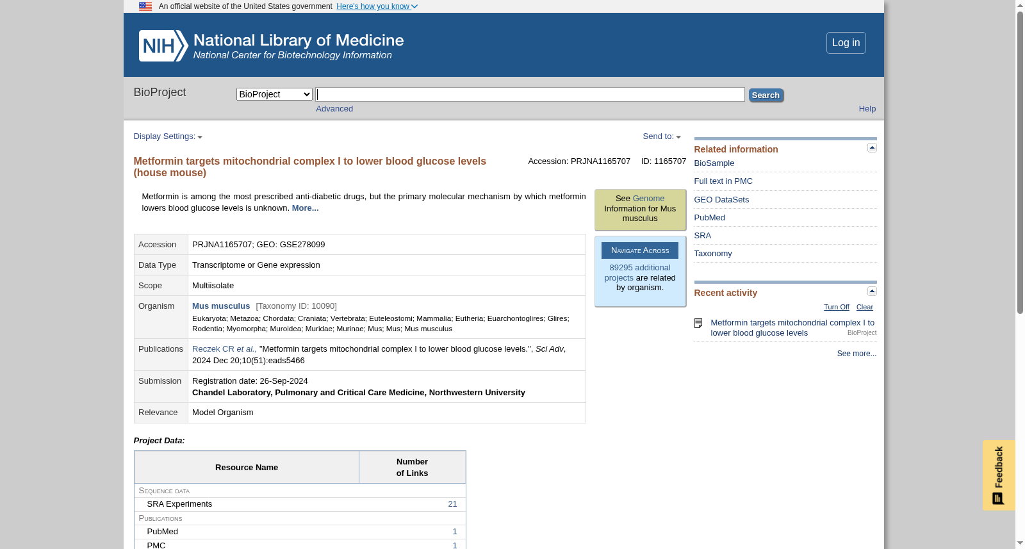Open SRA related information link
The image size is (1025, 549).
tap(702, 236)
